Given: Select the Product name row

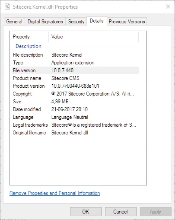Looking at the screenshot, I should pyautogui.click(x=75, y=78).
